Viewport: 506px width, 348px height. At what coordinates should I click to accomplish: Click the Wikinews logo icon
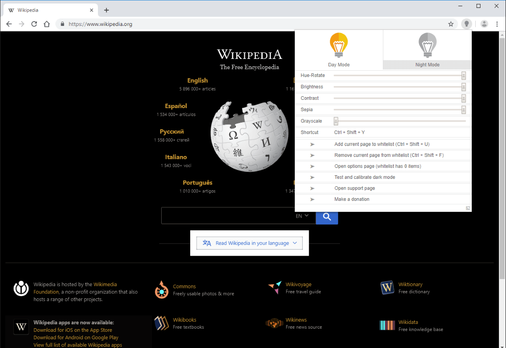click(x=274, y=323)
